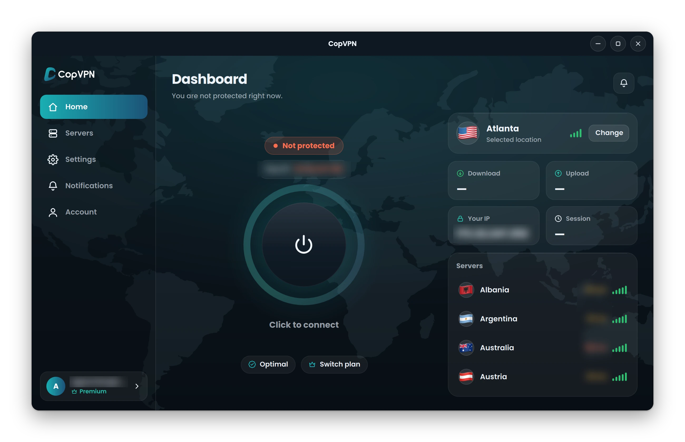Click the Click to connect text
This screenshot has width=685, height=442.
(x=304, y=325)
